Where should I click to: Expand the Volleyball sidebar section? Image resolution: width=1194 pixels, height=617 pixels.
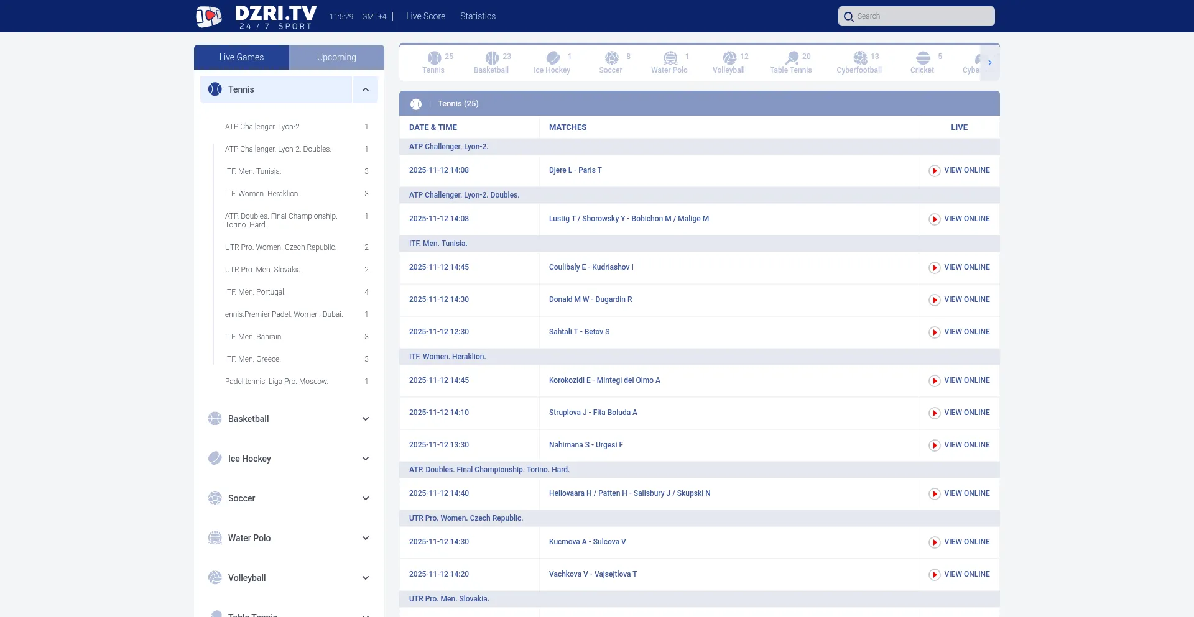pyautogui.click(x=366, y=578)
